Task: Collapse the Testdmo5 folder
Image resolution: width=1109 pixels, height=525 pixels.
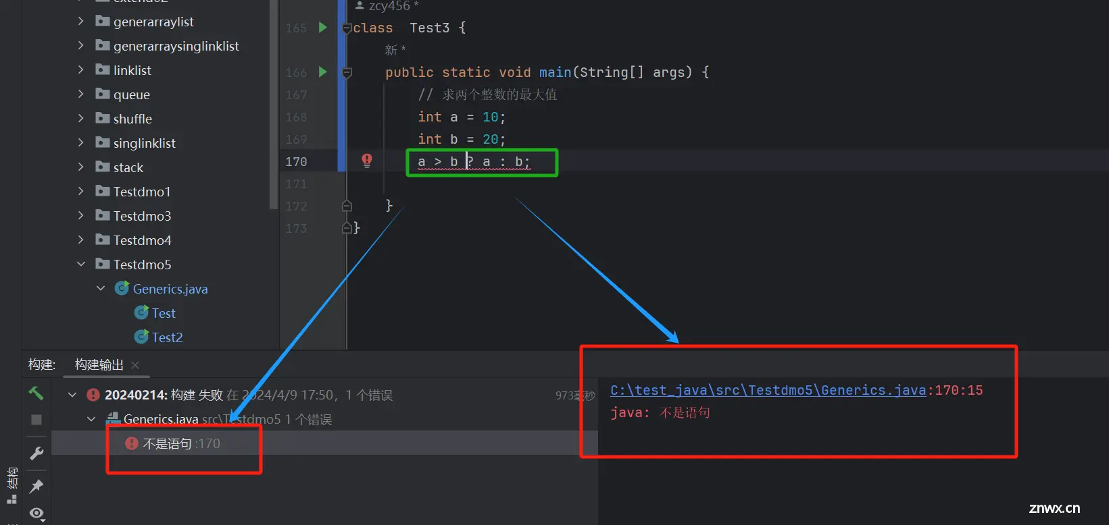Action: click(80, 265)
